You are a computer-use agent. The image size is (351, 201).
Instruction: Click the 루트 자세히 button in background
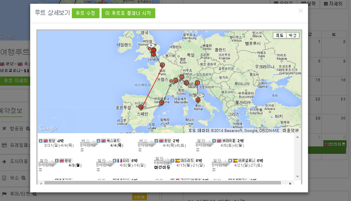[x=15, y=80]
